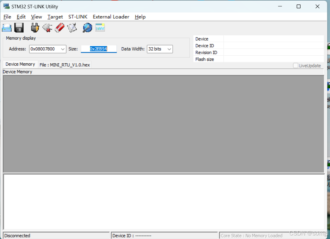Expand the Address dropdown arrow
Viewport: 330px width, 239px height.
63,49
